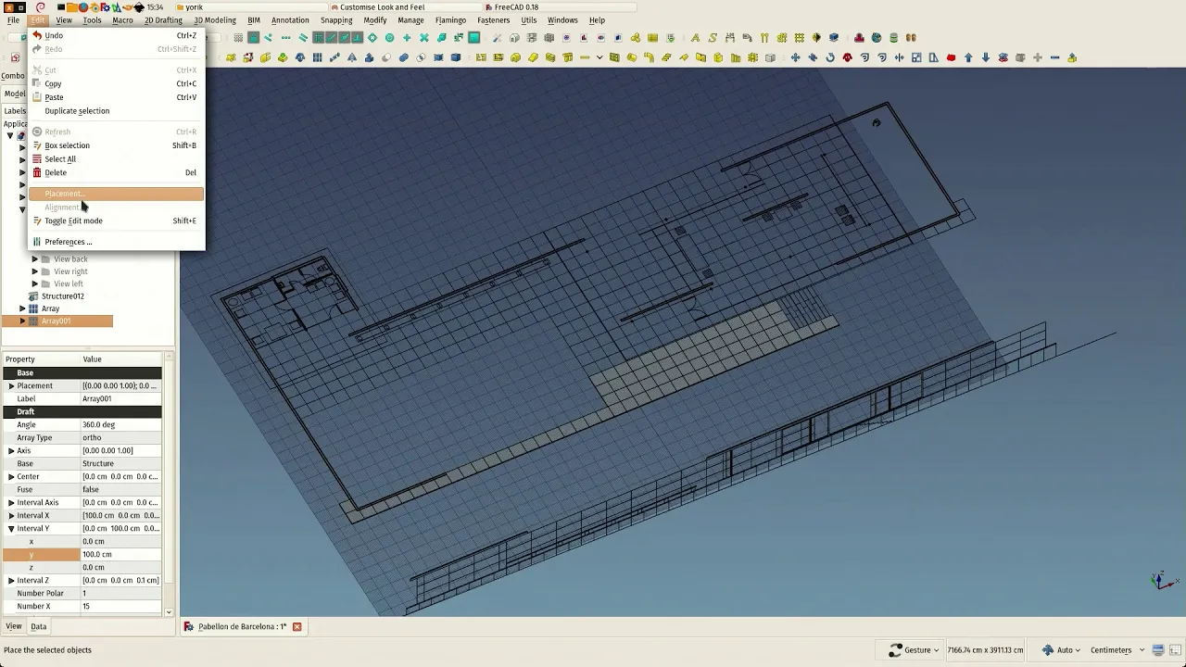Screen dimensions: 1186x667
Task: Open the Auto dropdown in status bar
Action: pos(1061,649)
